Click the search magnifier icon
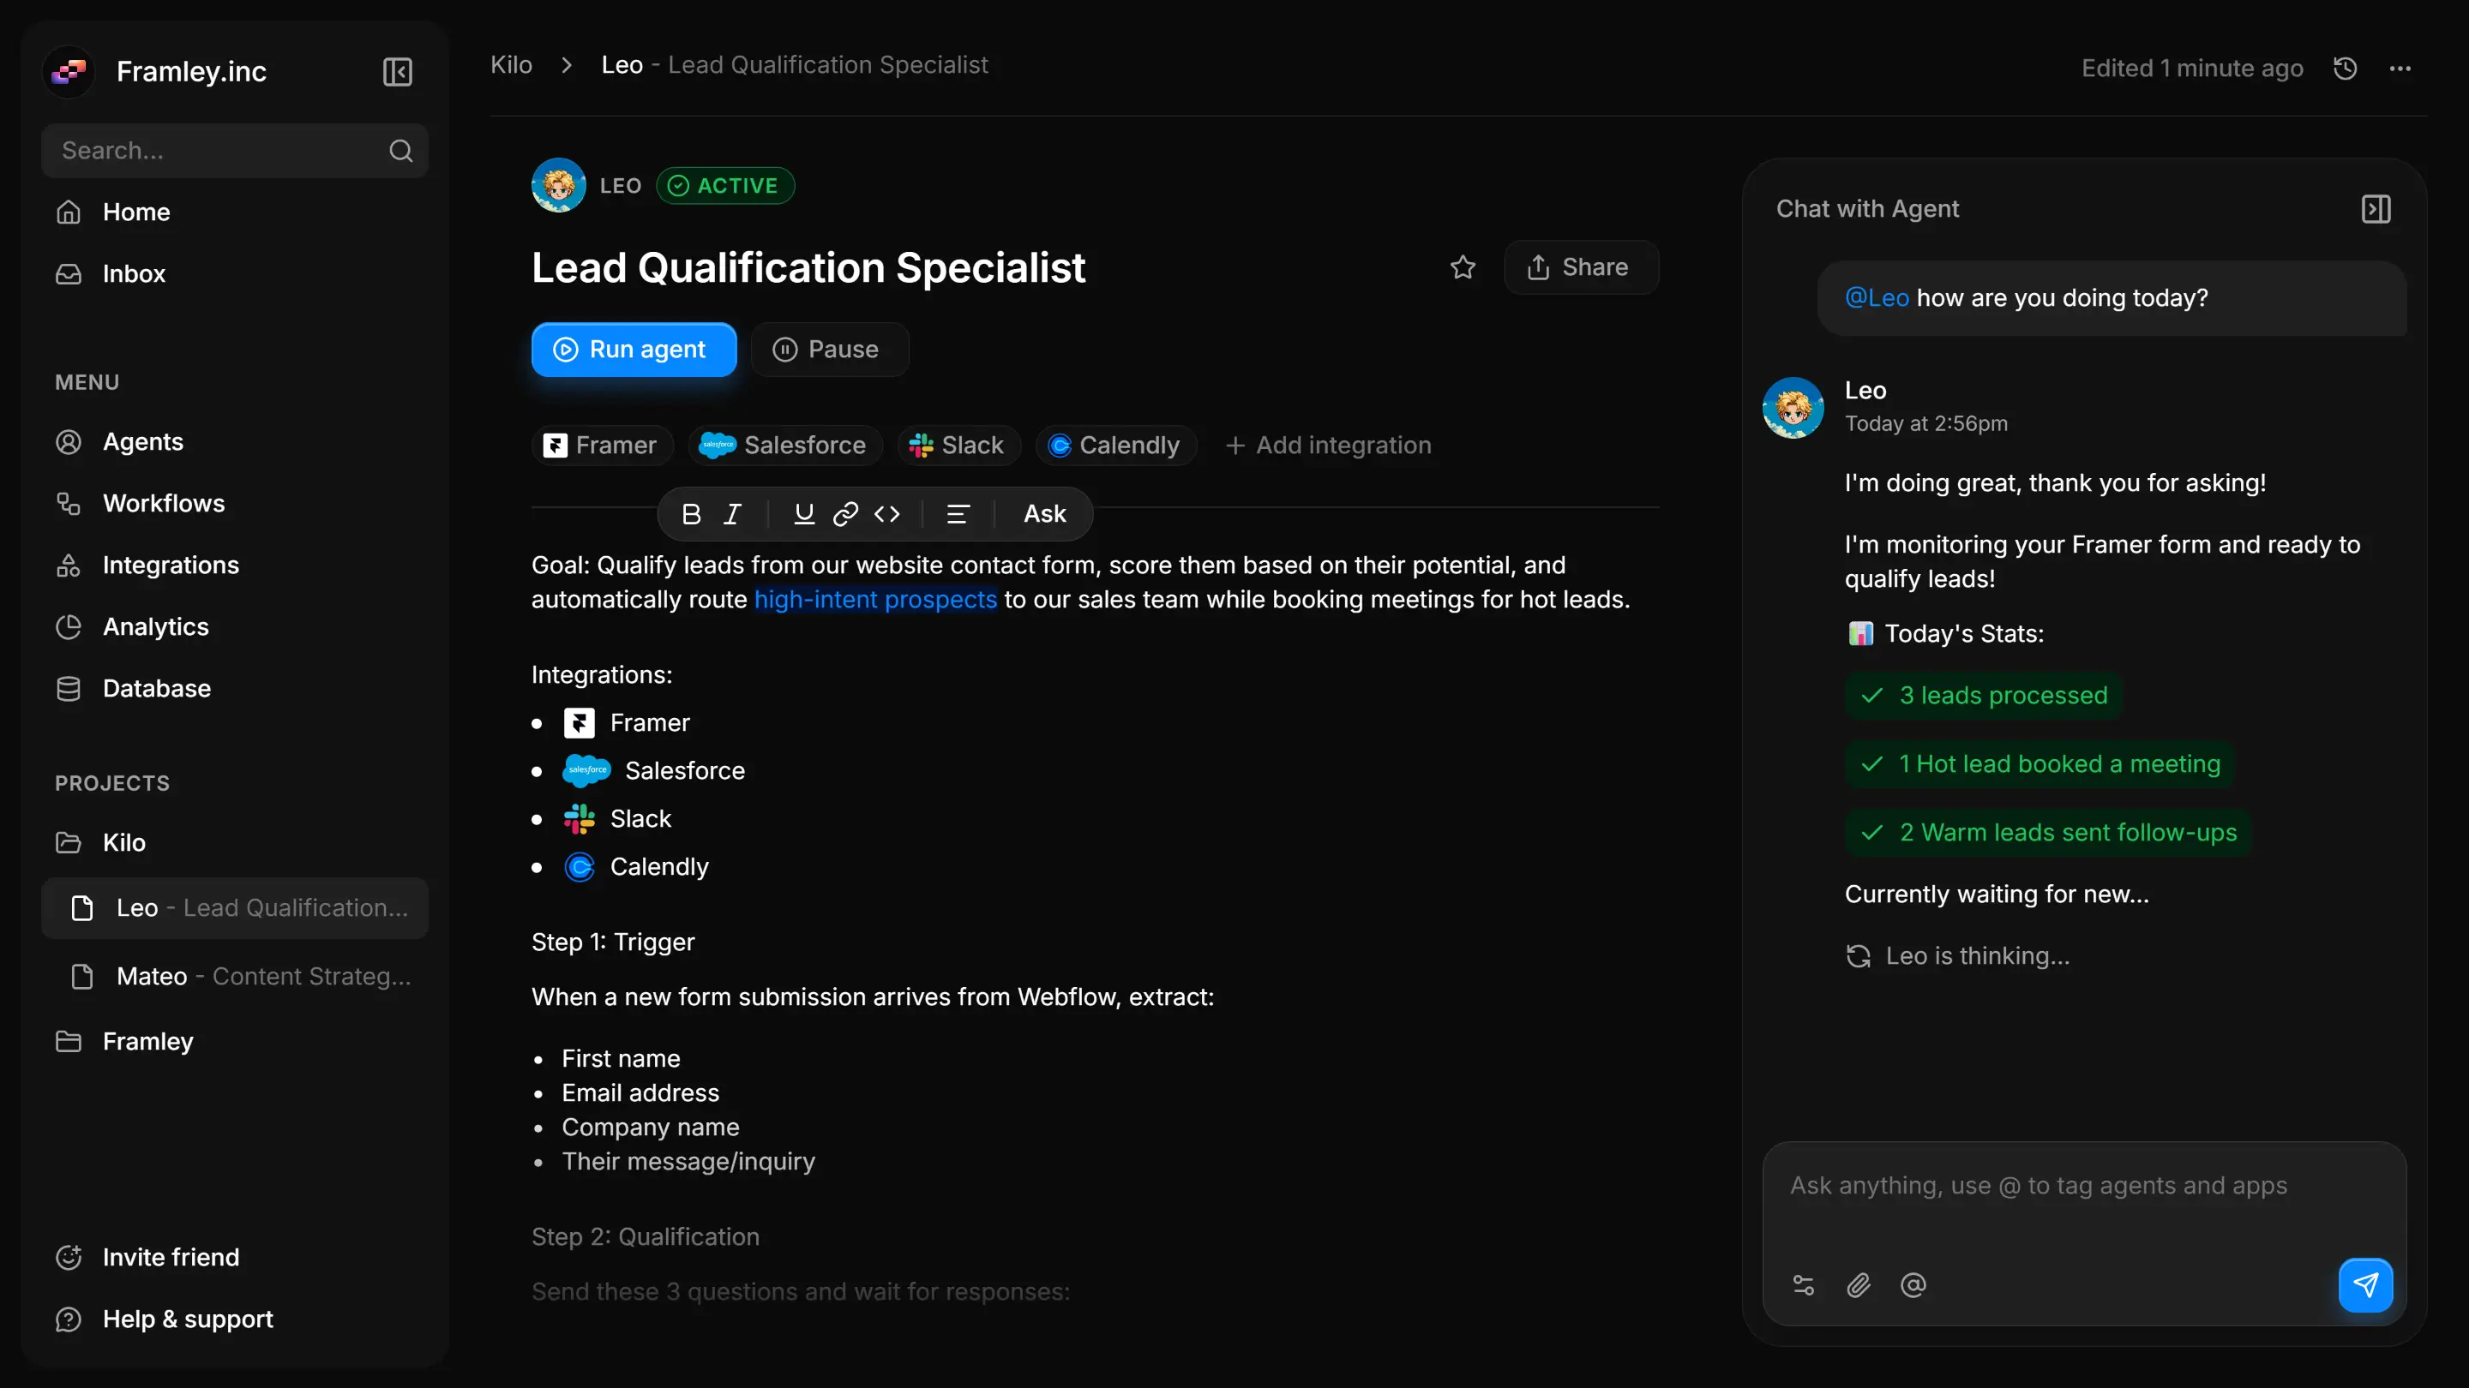This screenshot has height=1388, width=2469. (x=400, y=151)
